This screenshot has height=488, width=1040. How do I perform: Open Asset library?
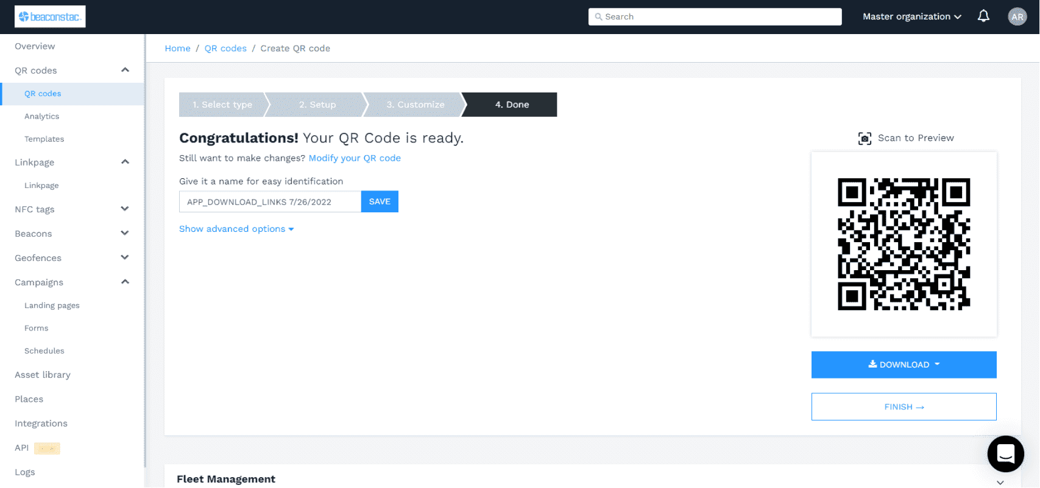click(43, 375)
